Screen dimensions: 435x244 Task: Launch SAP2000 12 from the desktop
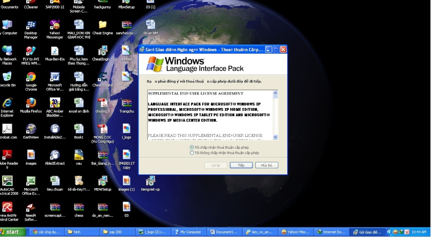pyautogui.click(x=55, y=5)
